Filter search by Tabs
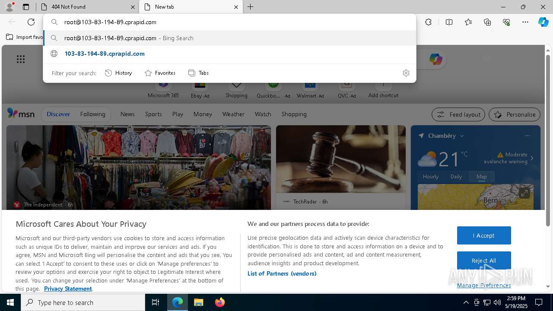Image resolution: width=553 pixels, height=311 pixels. [x=198, y=73]
